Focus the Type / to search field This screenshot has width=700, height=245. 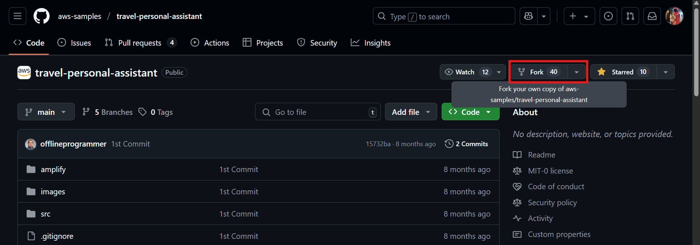coord(444,16)
